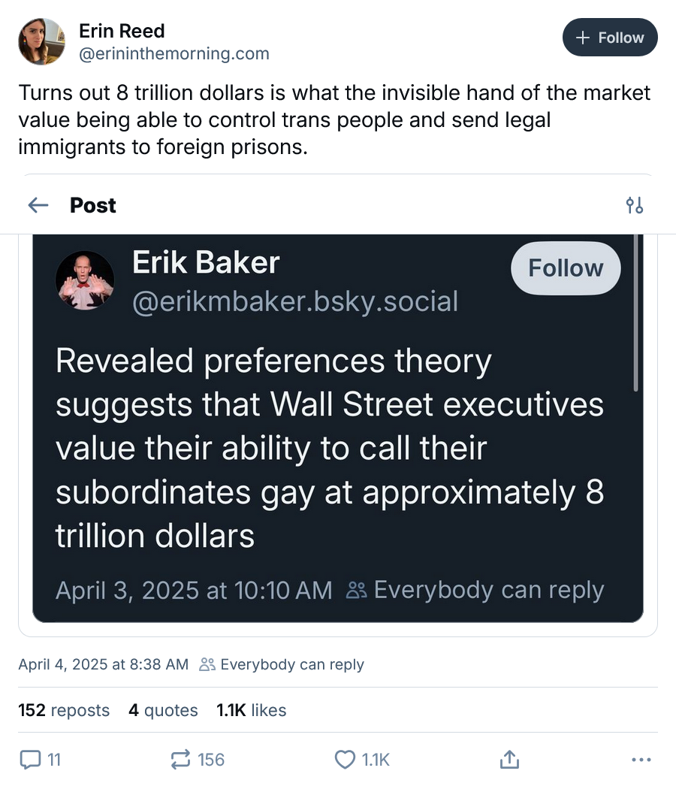Open the three-dot more options menu
The height and width of the screenshot is (789, 676).
[641, 760]
